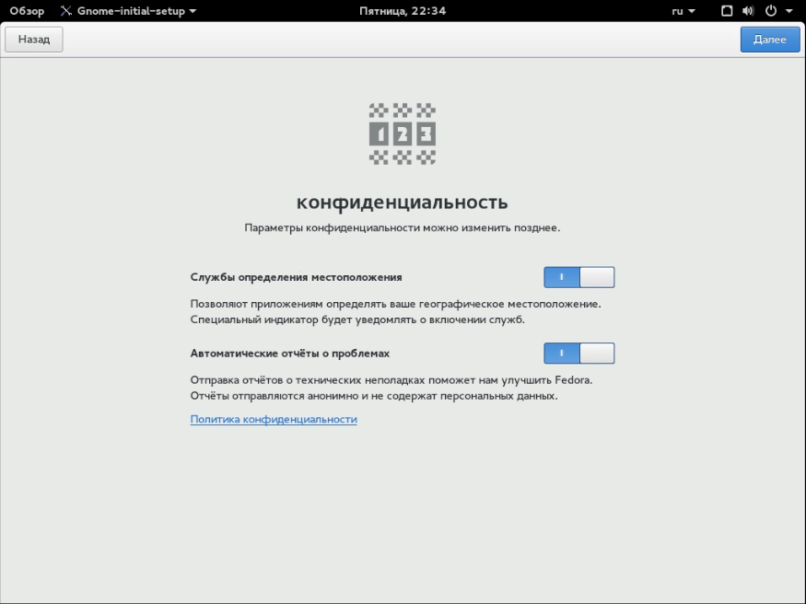806x604 pixels.
Task: Click the 'конфиденциальность' page heading
Action: click(x=403, y=203)
